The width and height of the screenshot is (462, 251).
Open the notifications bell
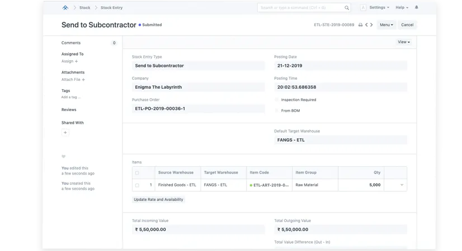tap(416, 7)
